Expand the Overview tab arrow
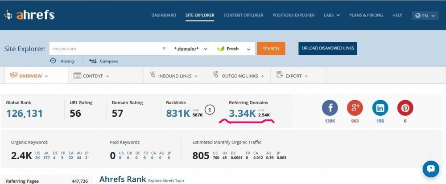 coord(46,76)
